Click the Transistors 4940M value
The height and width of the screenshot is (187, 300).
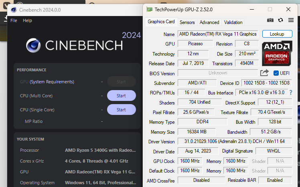pos(247,63)
